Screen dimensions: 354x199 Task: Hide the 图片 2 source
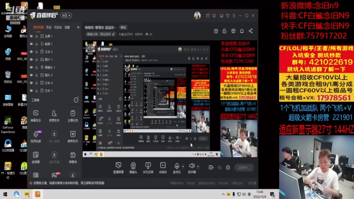coord(31,75)
